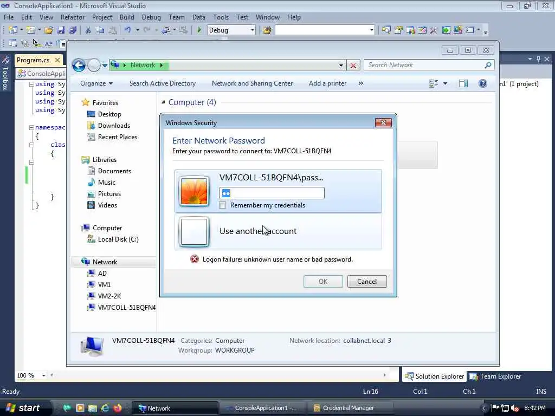Image resolution: width=555 pixels, height=416 pixels.
Task: Click the Cut scissors icon
Action: pyautogui.click(x=88, y=30)
